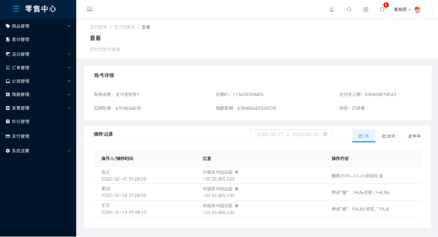Toggle the sidebar collapse hamburger icon
The image size is (438, 237).
pyautogui.click(x=90, y=9)
